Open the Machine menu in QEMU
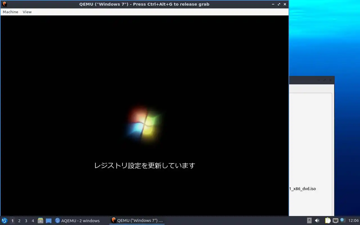Image resolution: width=360 pixels, height=225 pixels. coord(10,12)
